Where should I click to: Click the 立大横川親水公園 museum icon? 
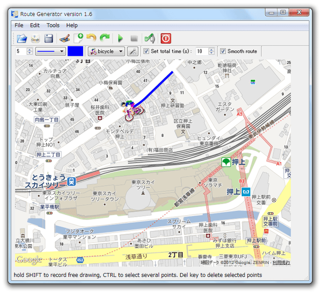pyautogui.click(x=23, y=235)
